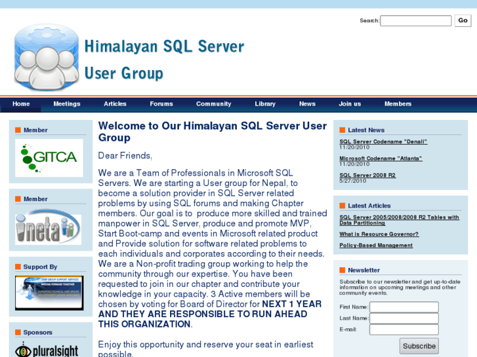Open Policy-Based Management article link
This screenshot has height=357, width=477.
coord(376,245)
